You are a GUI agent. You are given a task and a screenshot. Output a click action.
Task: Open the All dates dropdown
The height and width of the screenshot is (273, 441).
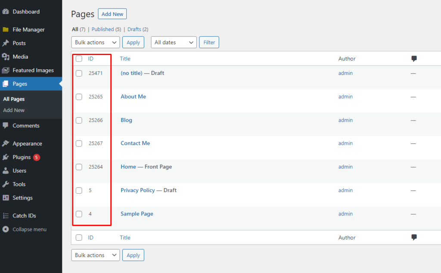[174, 42]
